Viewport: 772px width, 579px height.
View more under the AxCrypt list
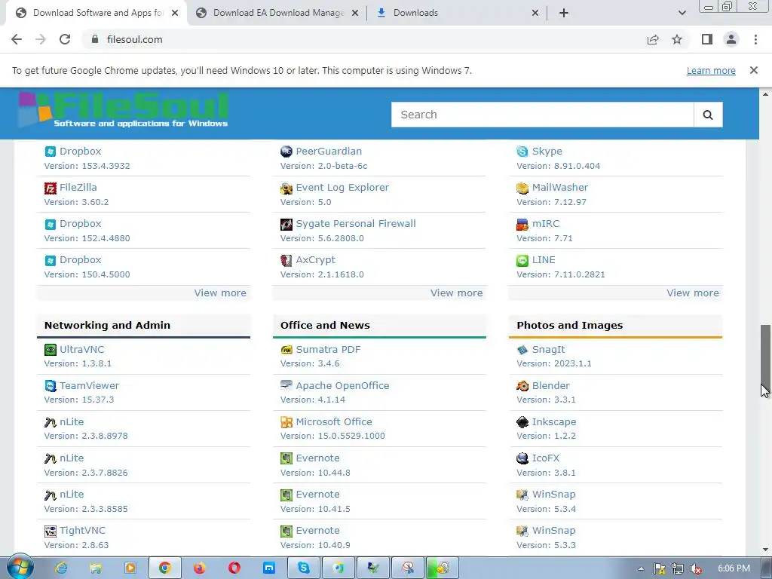(x=456, y=293)
